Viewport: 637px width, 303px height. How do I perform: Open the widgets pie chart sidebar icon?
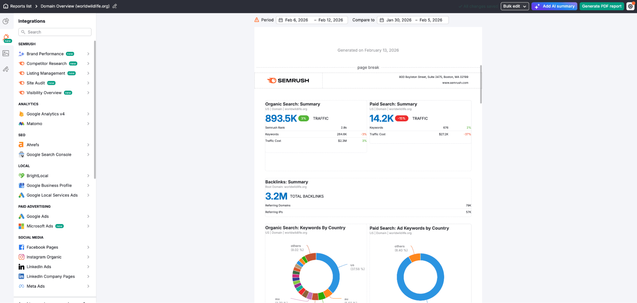click(6, 21)
